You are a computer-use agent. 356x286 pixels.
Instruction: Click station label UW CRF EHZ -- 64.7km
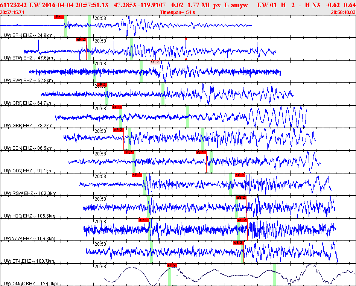tap(28, 103)
